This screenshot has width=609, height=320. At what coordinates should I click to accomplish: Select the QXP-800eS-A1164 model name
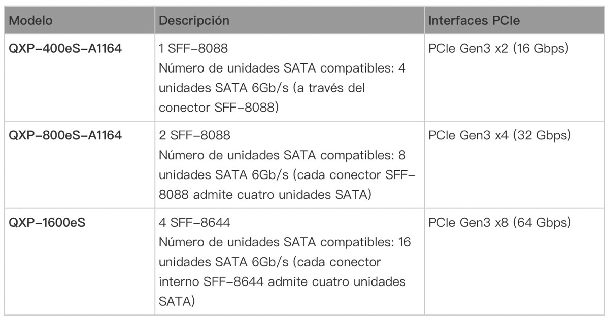65,136
